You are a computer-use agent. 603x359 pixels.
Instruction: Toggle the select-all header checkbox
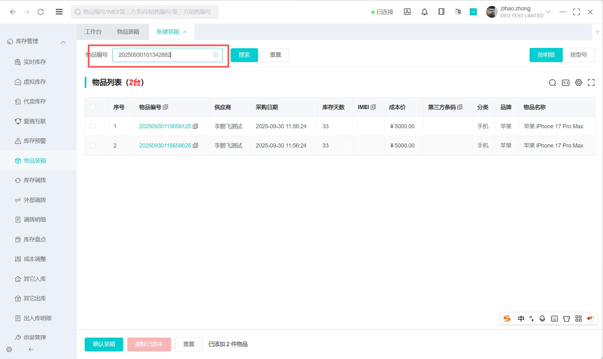click(93, 107)
